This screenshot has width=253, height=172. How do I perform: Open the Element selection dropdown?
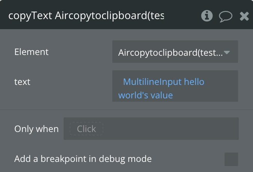175,52
